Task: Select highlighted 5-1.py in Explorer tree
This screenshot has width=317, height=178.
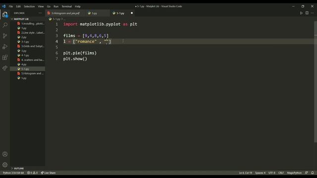Action: pyautogui.click(x=28, y=69)
